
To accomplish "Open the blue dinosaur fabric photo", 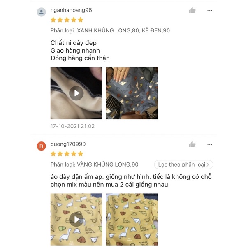I will 132,93.
